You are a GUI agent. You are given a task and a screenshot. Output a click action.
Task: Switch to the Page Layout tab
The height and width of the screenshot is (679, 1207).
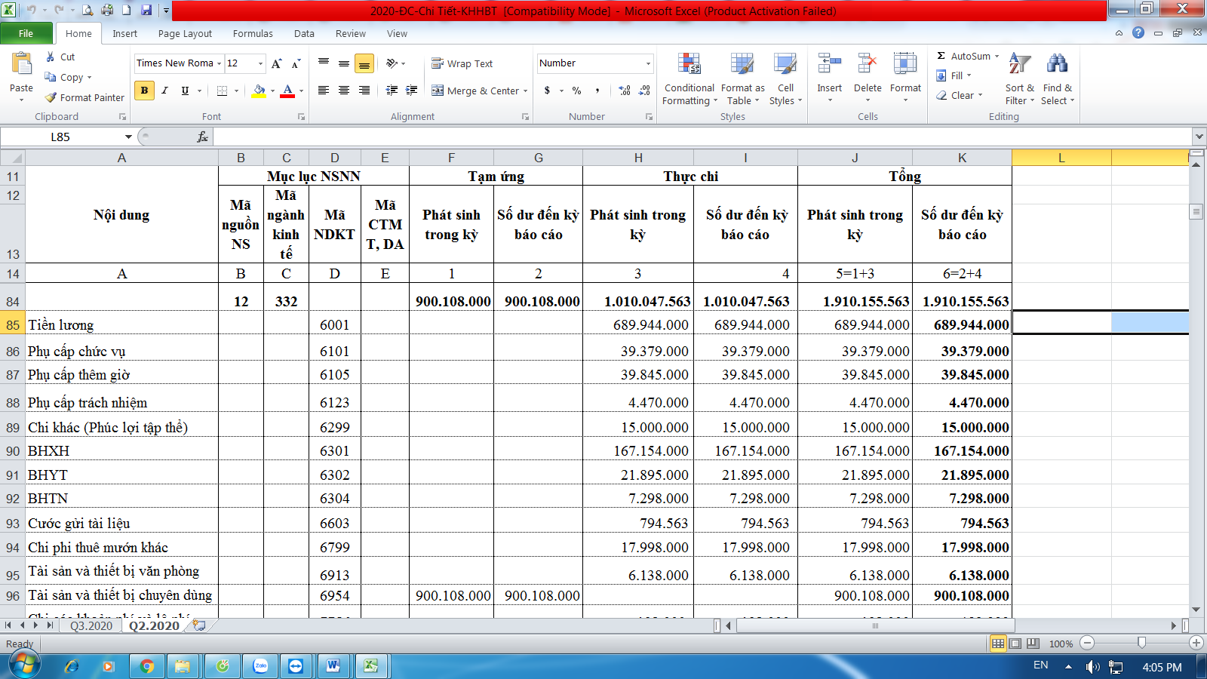click(x=185, y=33)
